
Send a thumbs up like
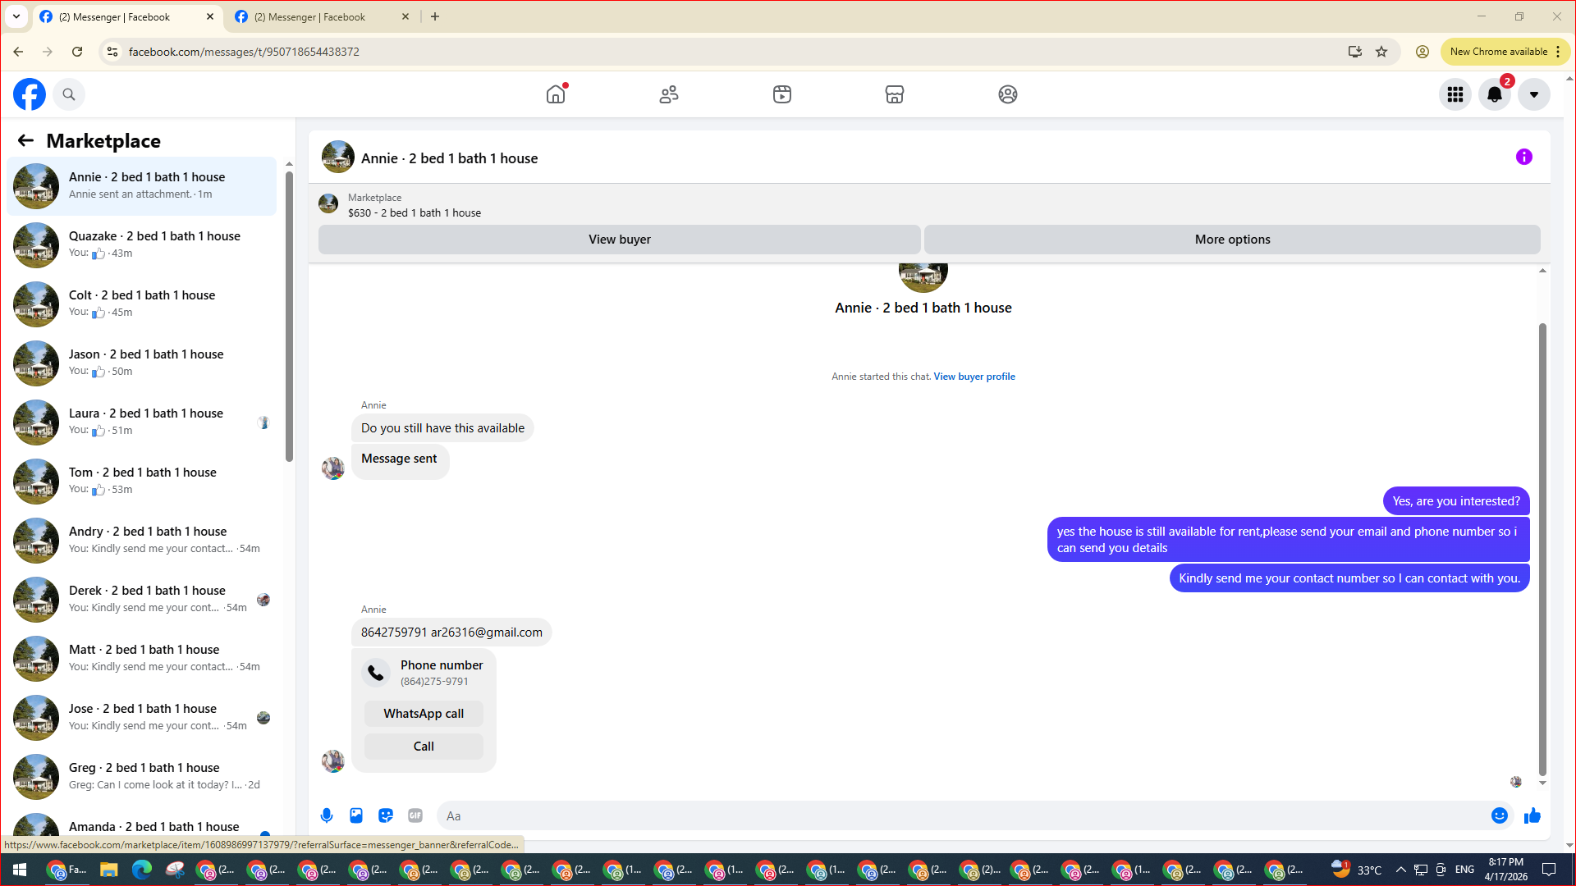pos(1532,815)
